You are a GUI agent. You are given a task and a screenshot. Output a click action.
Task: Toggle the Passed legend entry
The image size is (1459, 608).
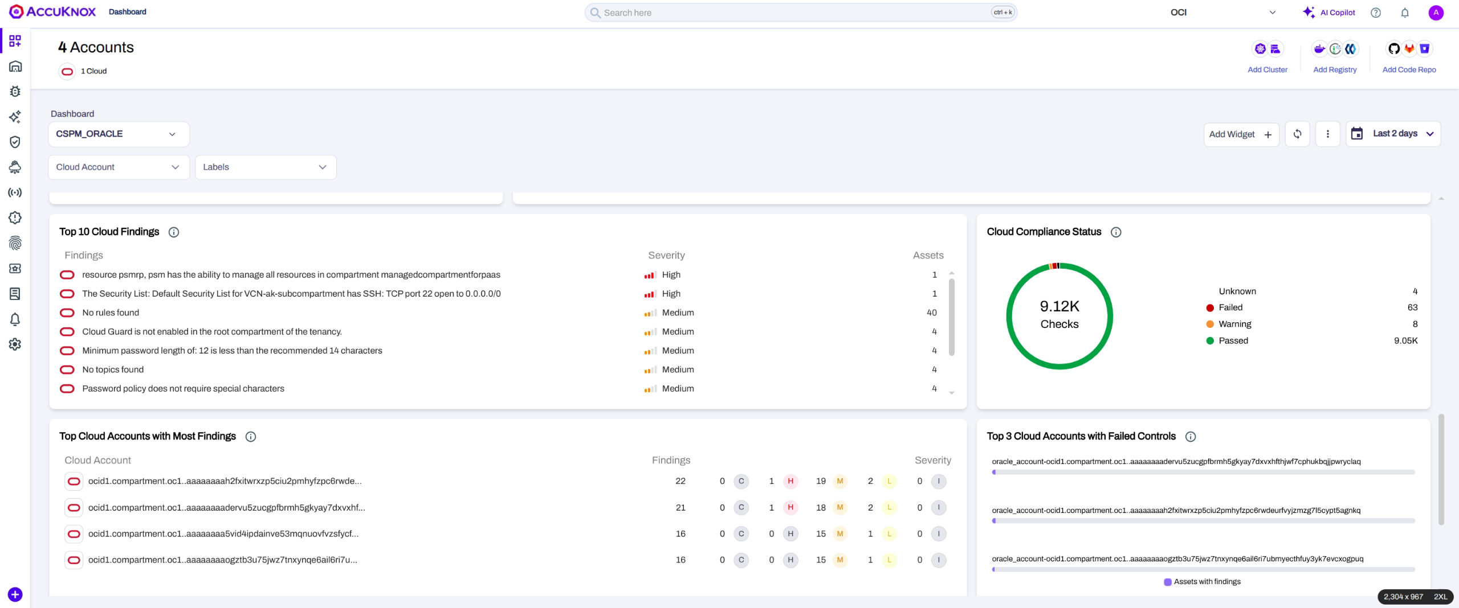(1233, 340)
